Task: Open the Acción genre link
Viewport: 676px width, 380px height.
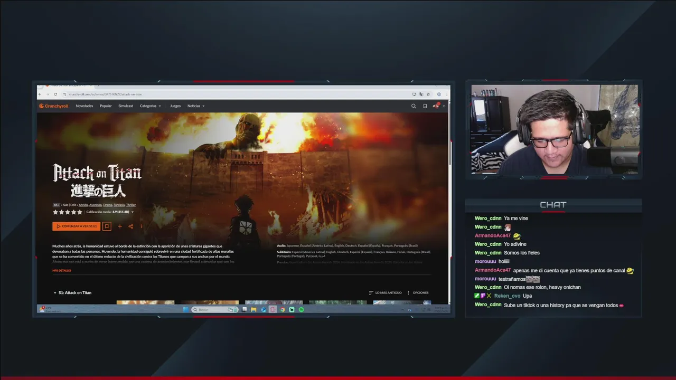Action: 83,205
